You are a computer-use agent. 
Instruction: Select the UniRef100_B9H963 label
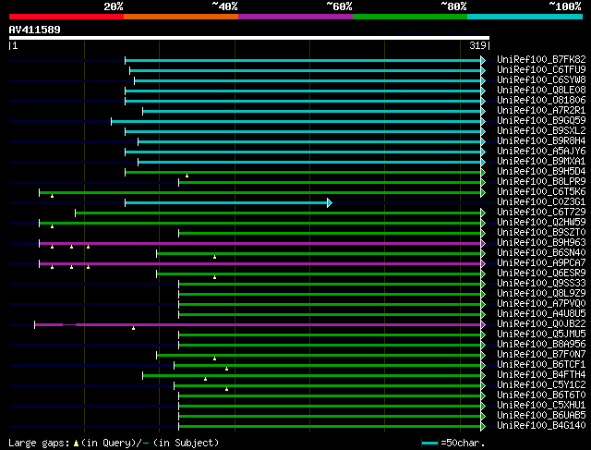coord(541,243)
